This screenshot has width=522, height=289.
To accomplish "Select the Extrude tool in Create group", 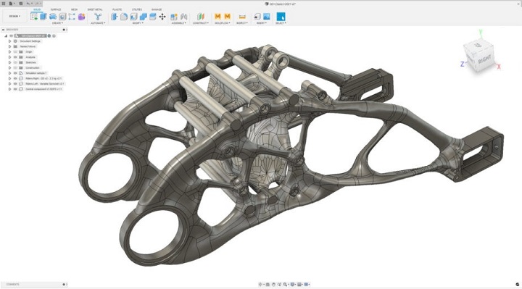I will click(x=43, y=16).
